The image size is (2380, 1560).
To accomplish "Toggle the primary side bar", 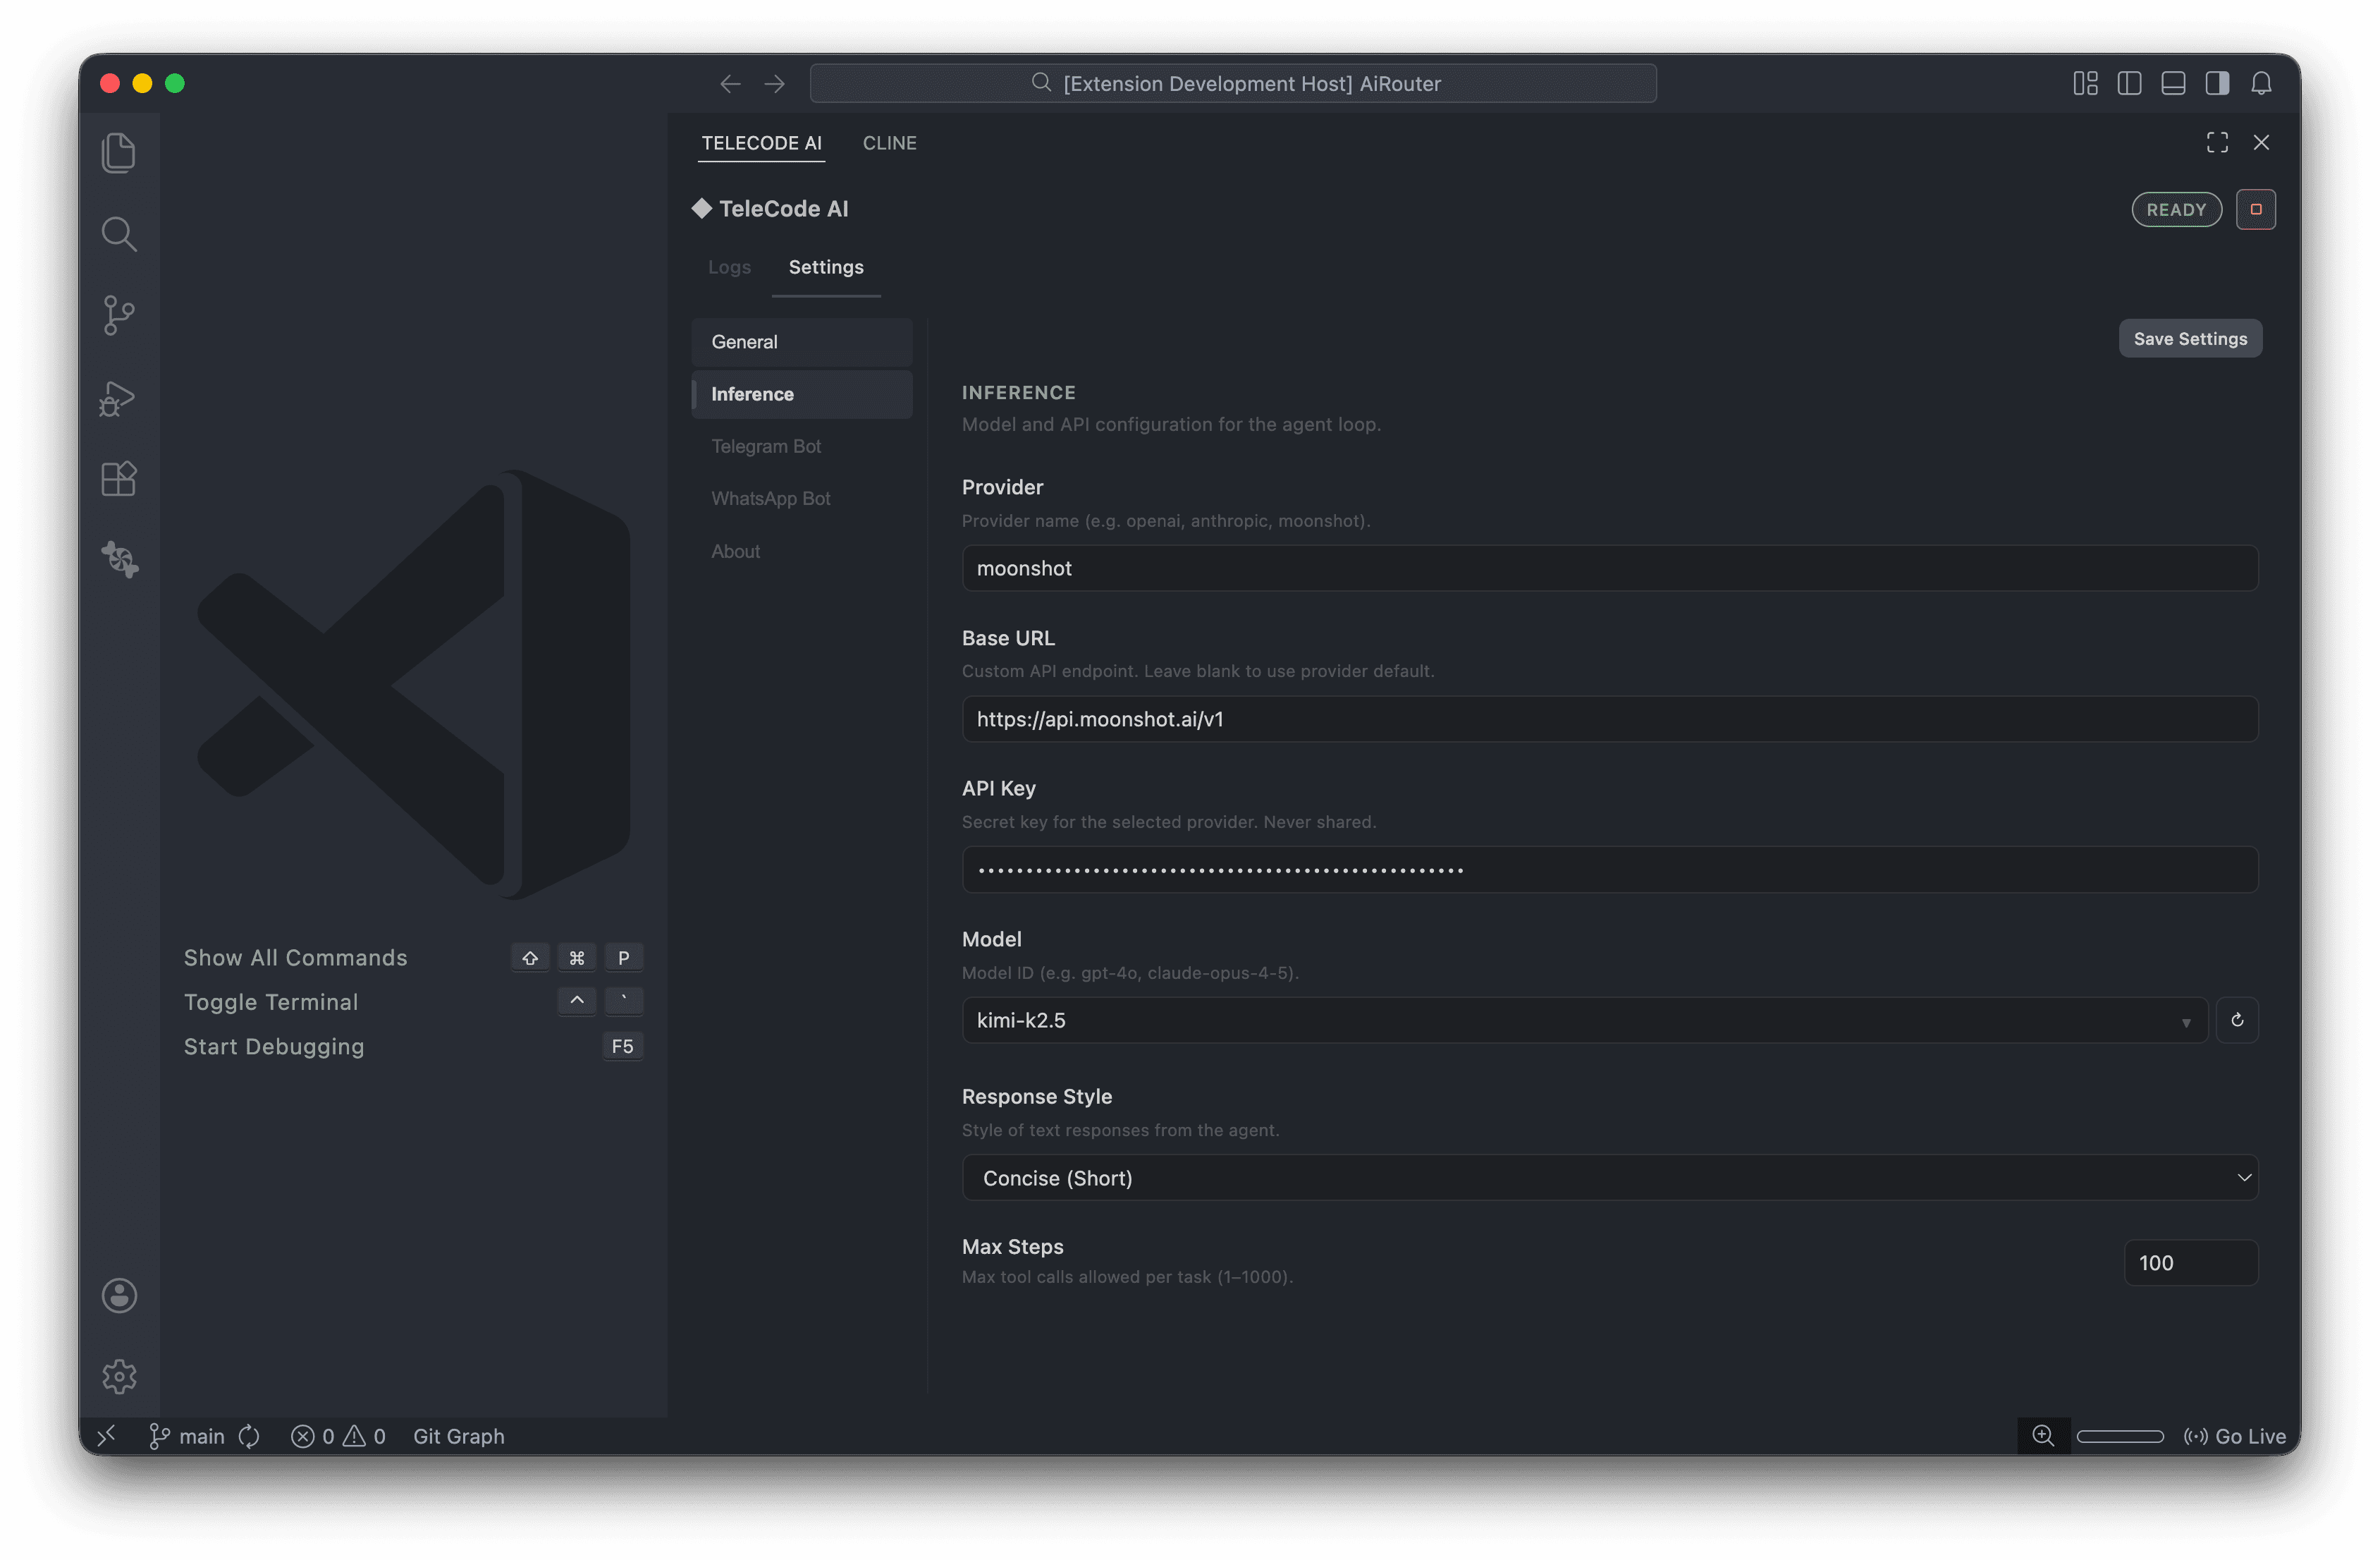I will pyautogui.click(x=2128, y=83).
